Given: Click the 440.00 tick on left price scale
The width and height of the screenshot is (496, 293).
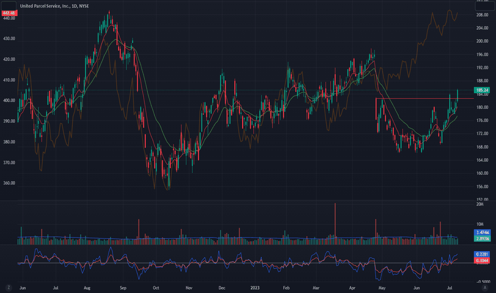Looking at the screenshot, I should (x=9, y=18).
